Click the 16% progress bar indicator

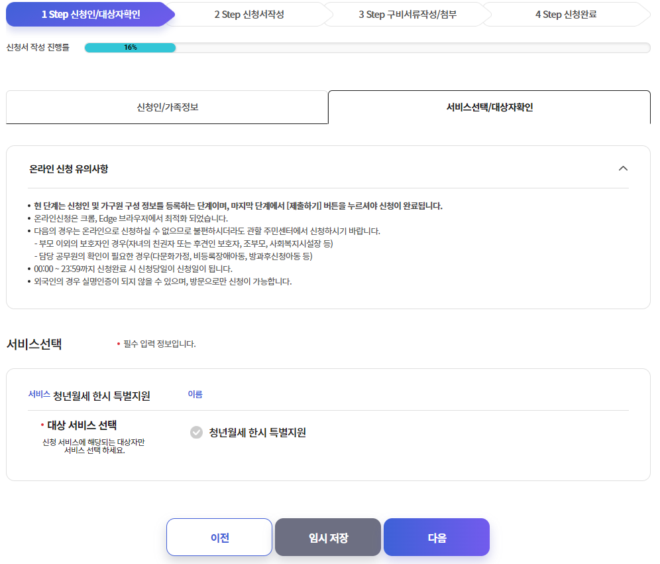pos(129,47)
